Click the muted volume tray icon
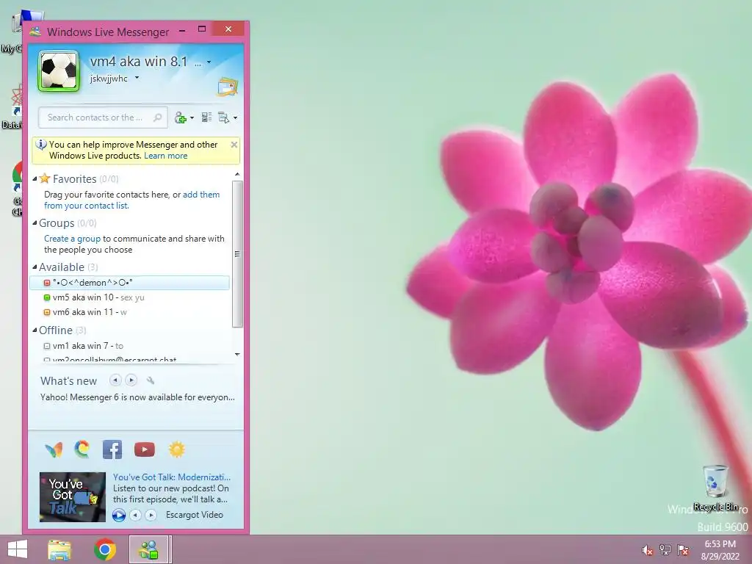The height and width of the screenshot is (564, 752). click(648, 550)
